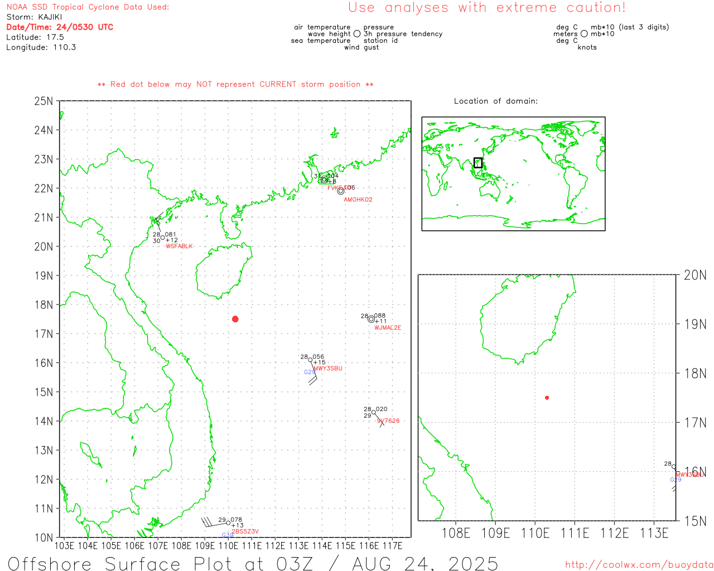Open the coolwx.com/buoydata URL
The image size is (714, 571).
[x=639, y=565]
